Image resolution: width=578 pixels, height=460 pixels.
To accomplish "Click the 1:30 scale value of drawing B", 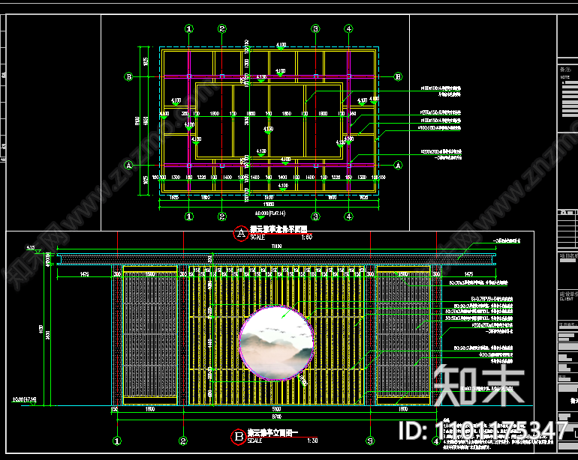I will click(312, 441).
